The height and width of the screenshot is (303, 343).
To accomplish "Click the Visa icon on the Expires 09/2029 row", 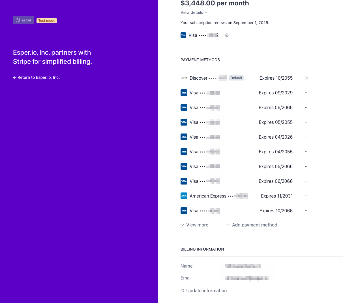I will pyautogui.click(x=184, y=93).
